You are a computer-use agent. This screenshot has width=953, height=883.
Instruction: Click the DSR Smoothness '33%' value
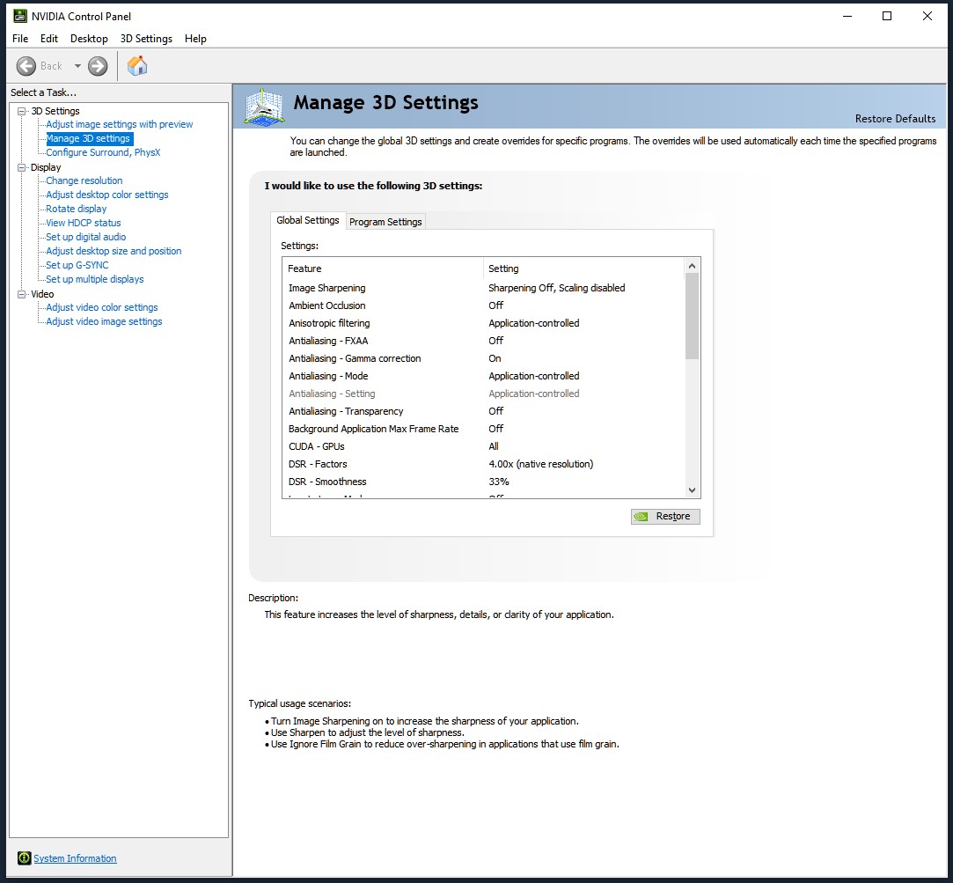point(499,482)
